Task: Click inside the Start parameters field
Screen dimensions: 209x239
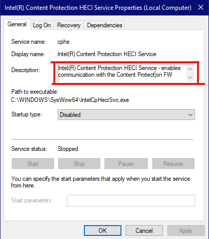Action: pos(131,200)
